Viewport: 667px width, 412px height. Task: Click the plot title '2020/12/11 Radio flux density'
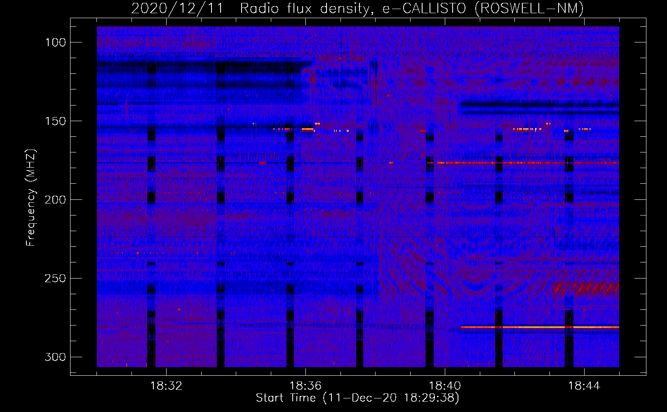(357, 8)
